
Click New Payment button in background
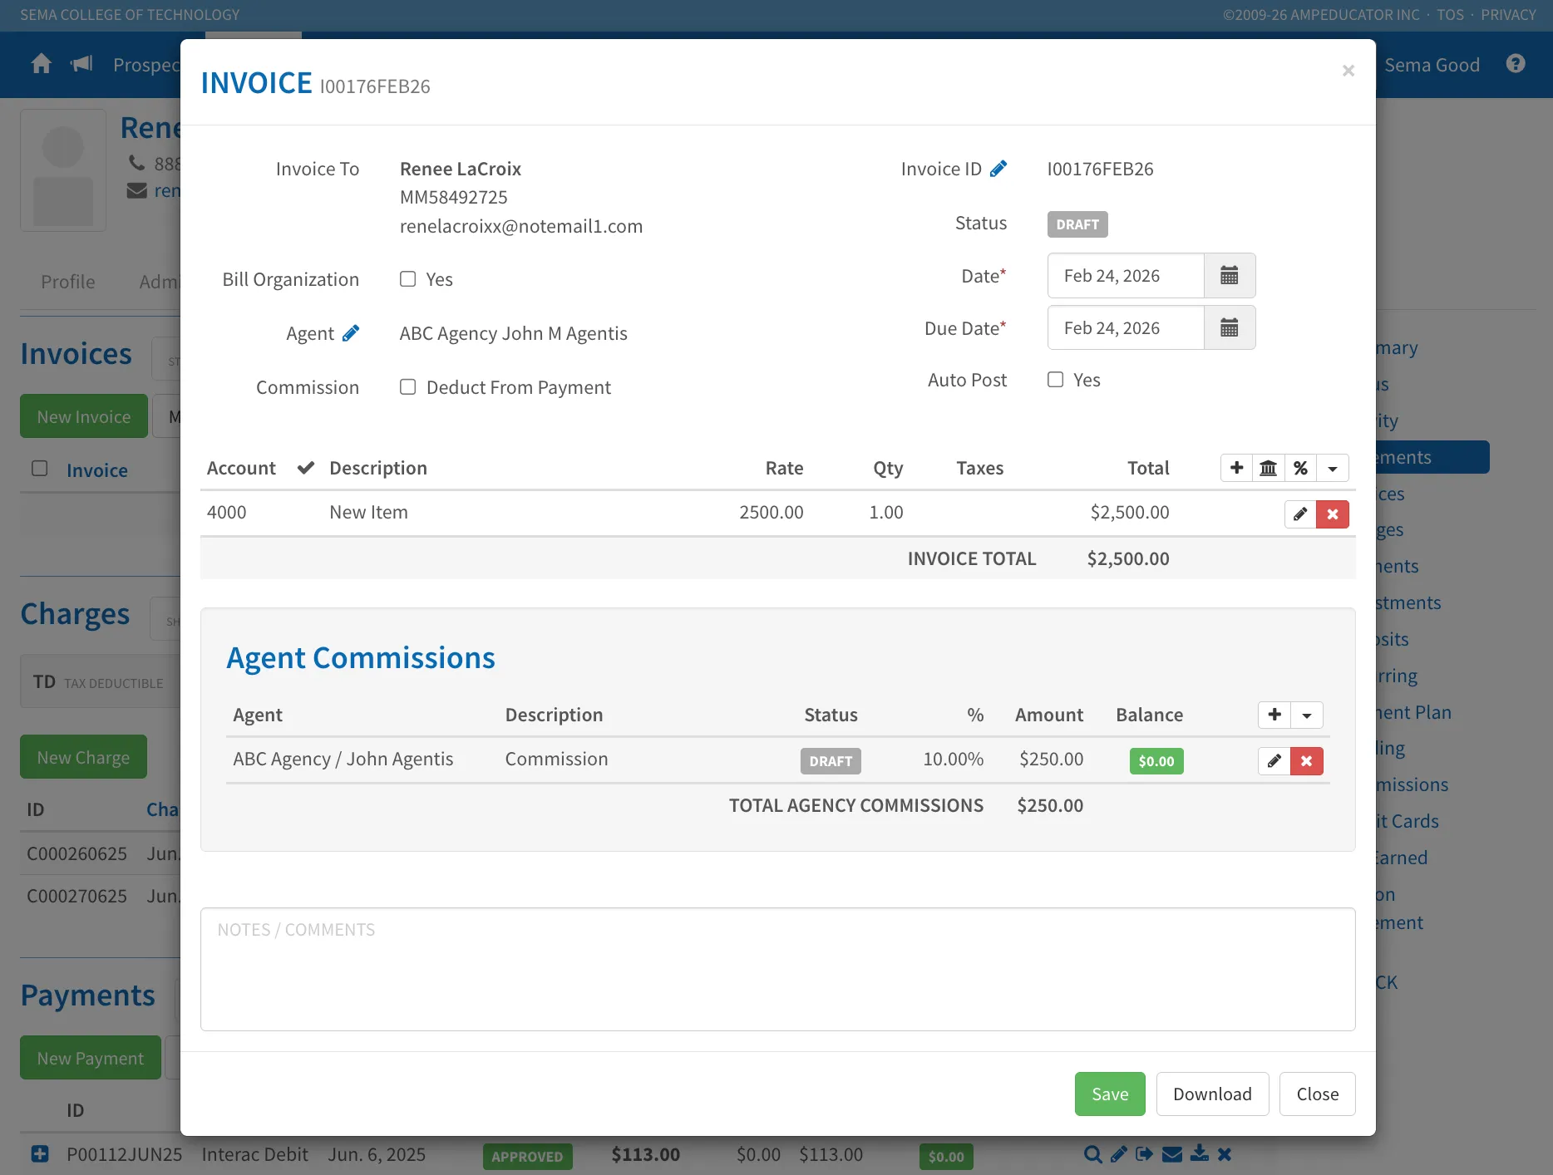point(91,1058)
